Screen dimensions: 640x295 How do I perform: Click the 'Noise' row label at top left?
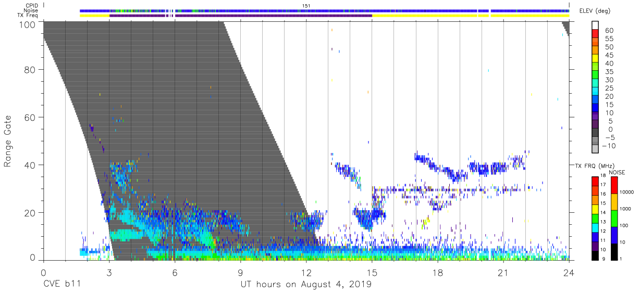[31, 10]
